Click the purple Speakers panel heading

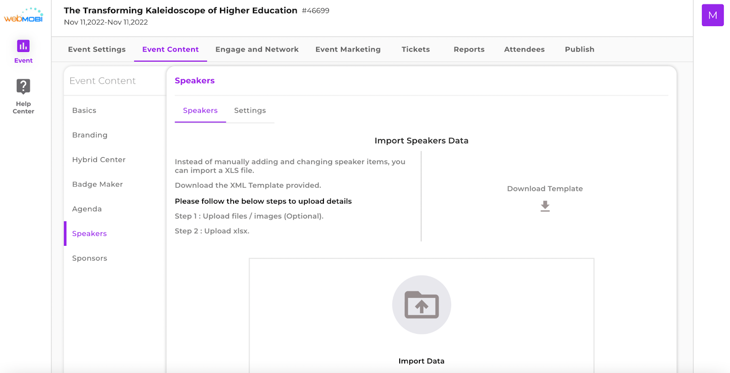tap(195, 81)
